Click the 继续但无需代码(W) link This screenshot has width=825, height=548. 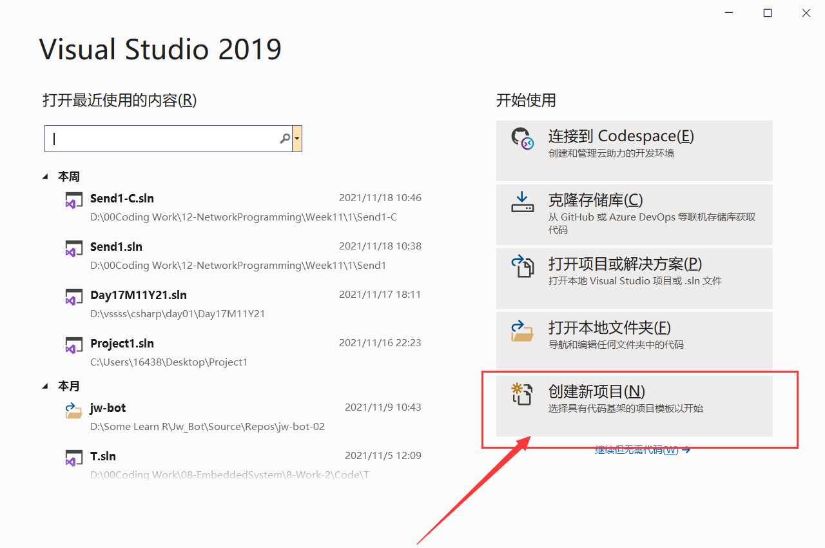tap(643, 450)
